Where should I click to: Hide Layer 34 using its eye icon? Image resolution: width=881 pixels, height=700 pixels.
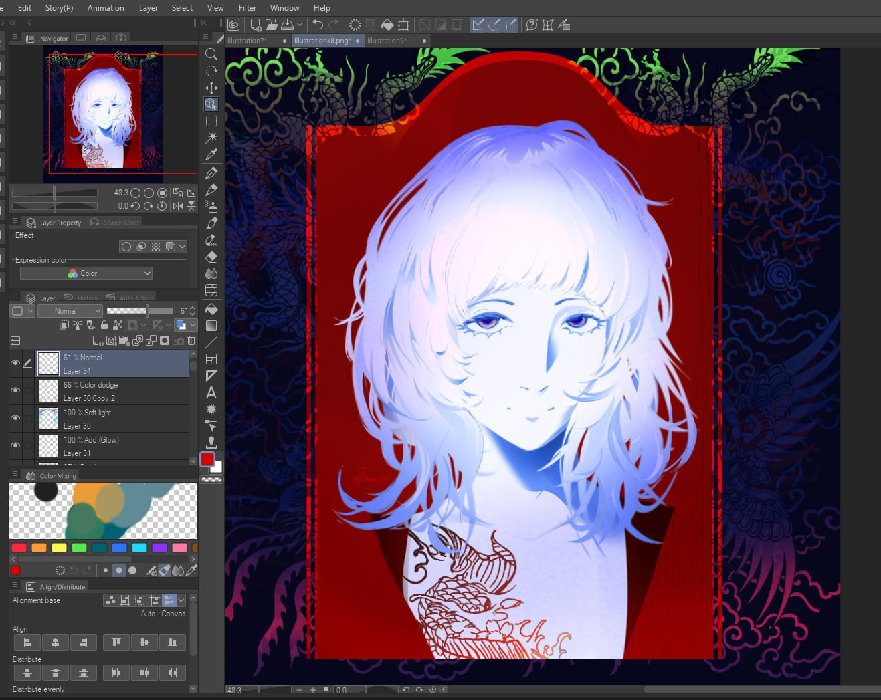(15, 363)
